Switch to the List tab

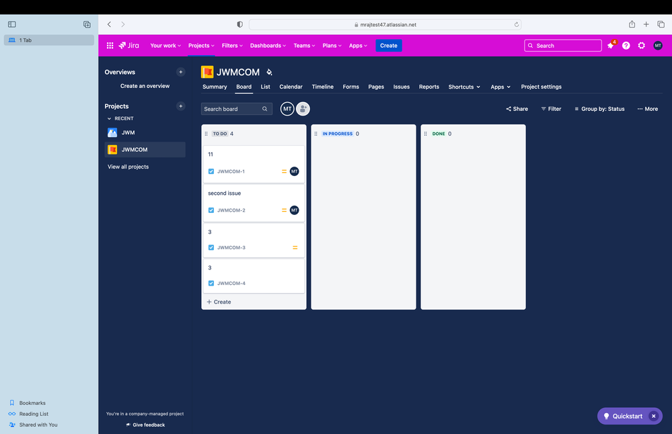tap(265, 87)
